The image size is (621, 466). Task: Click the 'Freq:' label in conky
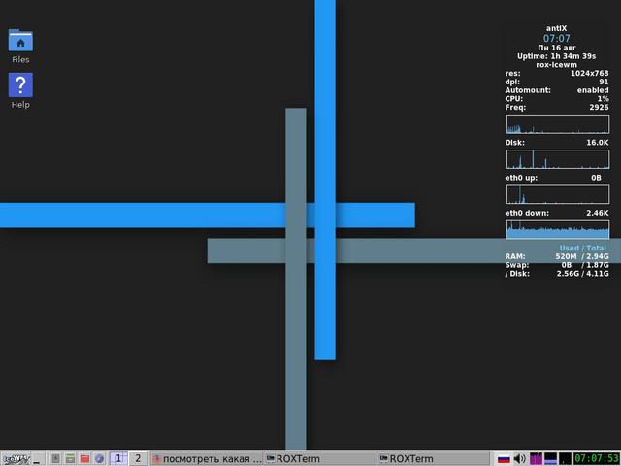(x=515, y=108)
